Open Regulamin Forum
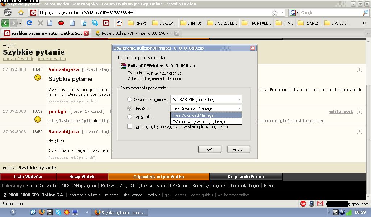The image size is (371, 217). [246, 177]
